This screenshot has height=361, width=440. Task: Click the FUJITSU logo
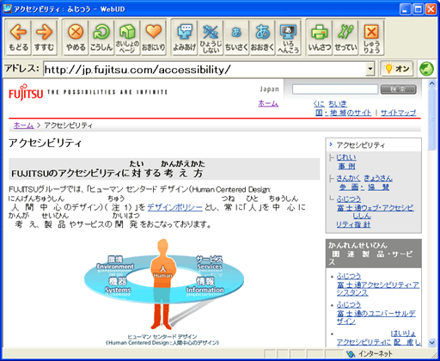coord(26,92)
